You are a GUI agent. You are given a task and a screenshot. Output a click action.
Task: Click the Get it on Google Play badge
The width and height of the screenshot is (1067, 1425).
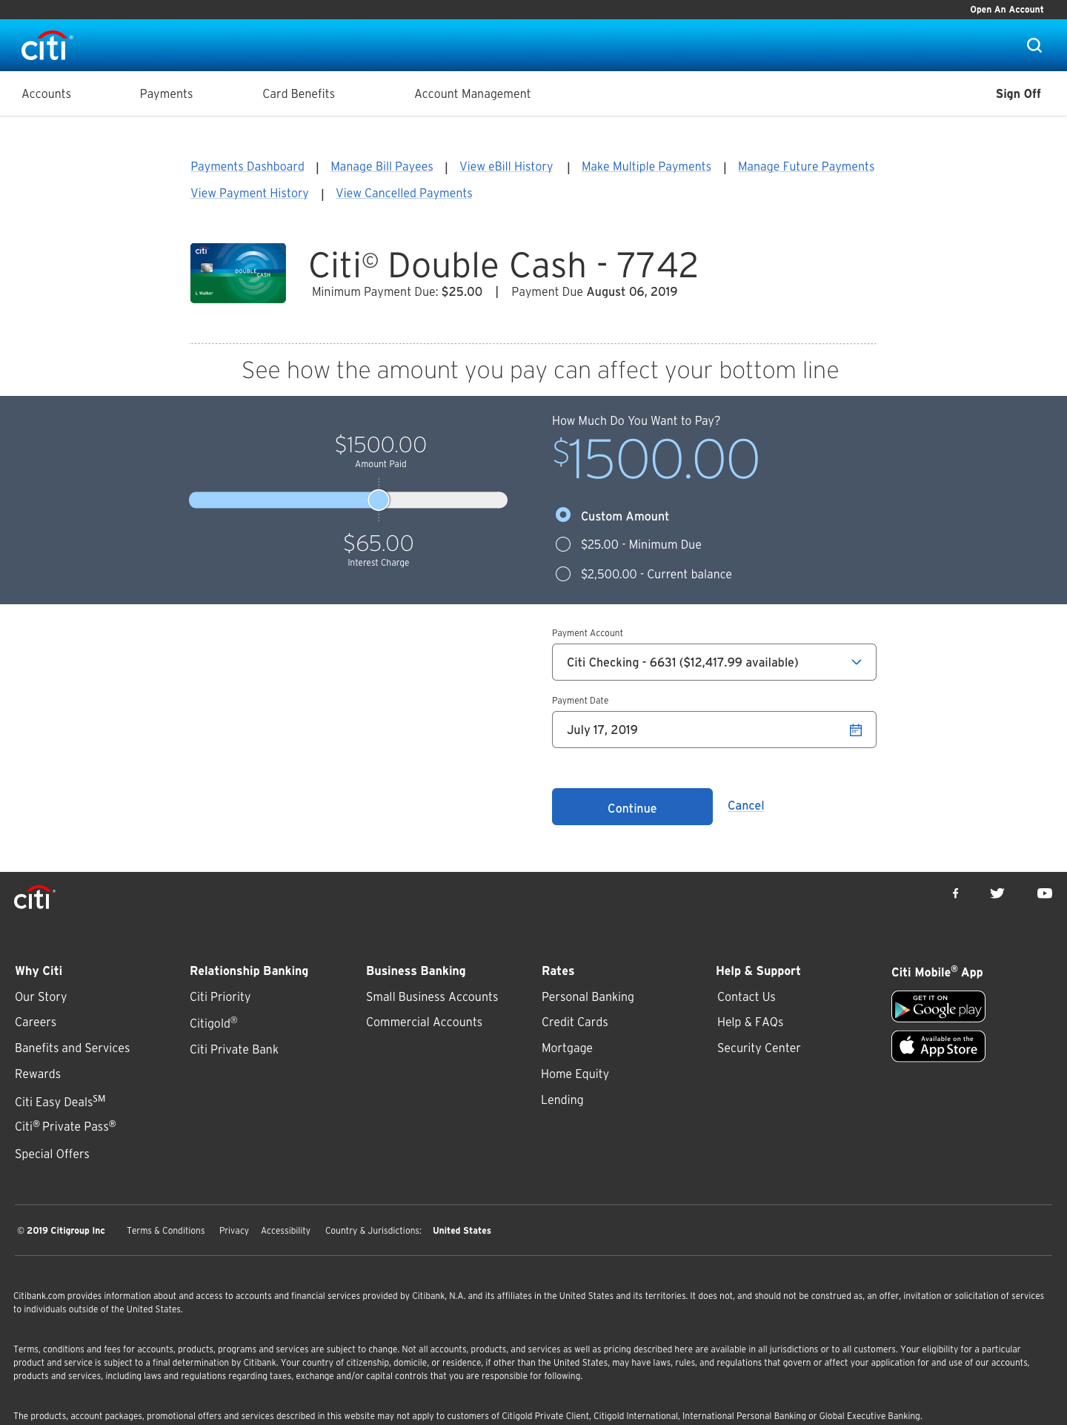[938, 1006]
